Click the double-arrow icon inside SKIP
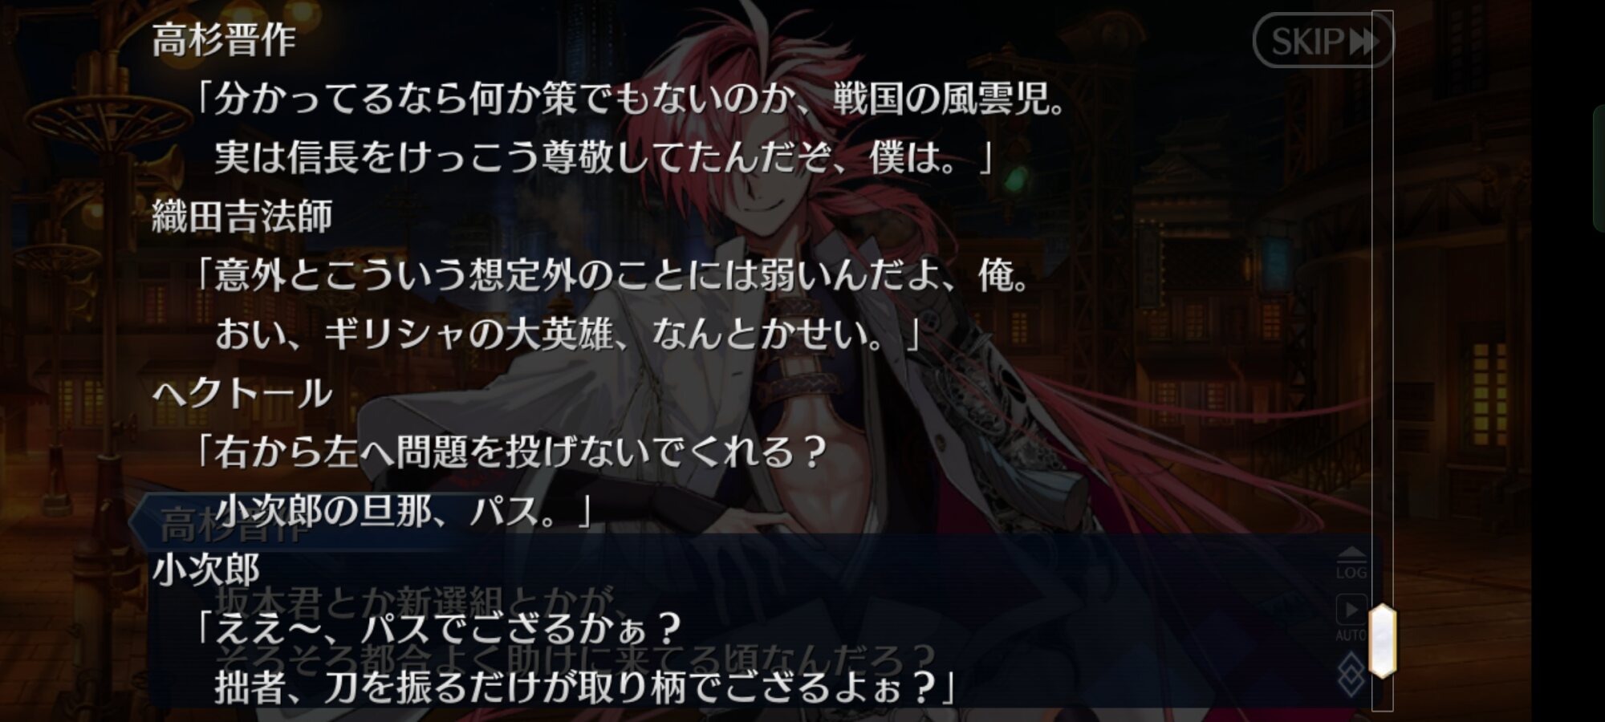Screen dimensions: 1605x722 point(1363,41)
